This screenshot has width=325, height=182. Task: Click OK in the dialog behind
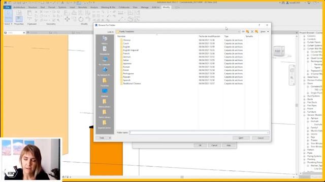point(200,145)
